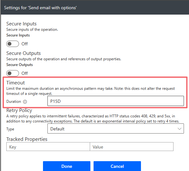Click the 'Duration' label text
The width and height of the screenshot is (189, 171).
14,102
